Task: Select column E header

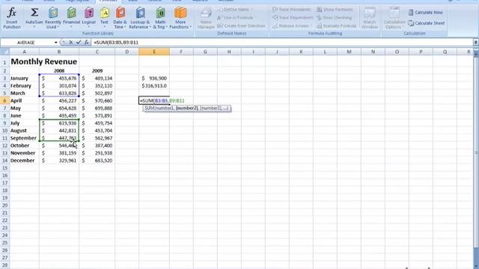Action: 154,52
